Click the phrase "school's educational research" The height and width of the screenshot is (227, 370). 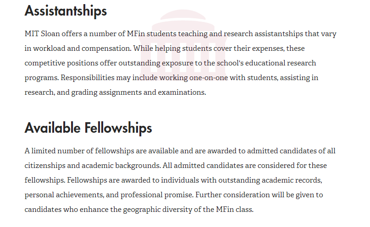(266, 63)
